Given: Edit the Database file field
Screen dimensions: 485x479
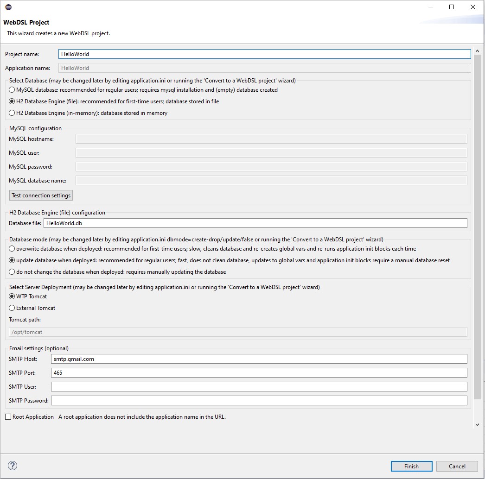Looking at the screenshot, I should pyautogui.click(x=255, y=223).
